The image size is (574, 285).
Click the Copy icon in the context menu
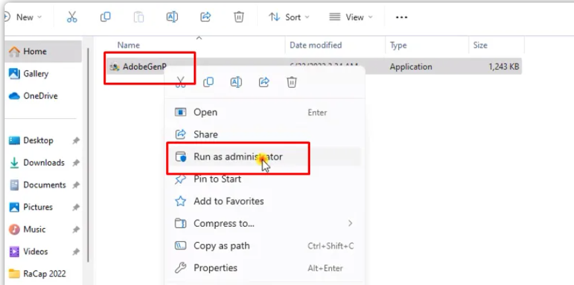[x=208, y=82]
